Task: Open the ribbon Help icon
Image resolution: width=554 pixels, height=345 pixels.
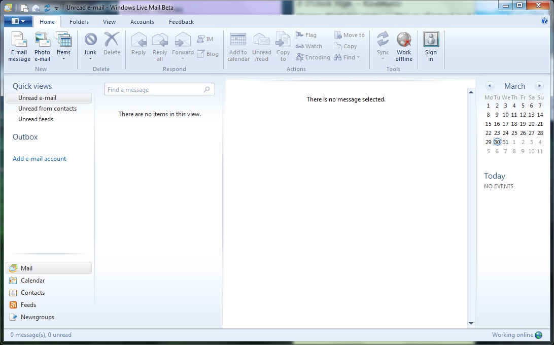Action: tap(544, 21)
